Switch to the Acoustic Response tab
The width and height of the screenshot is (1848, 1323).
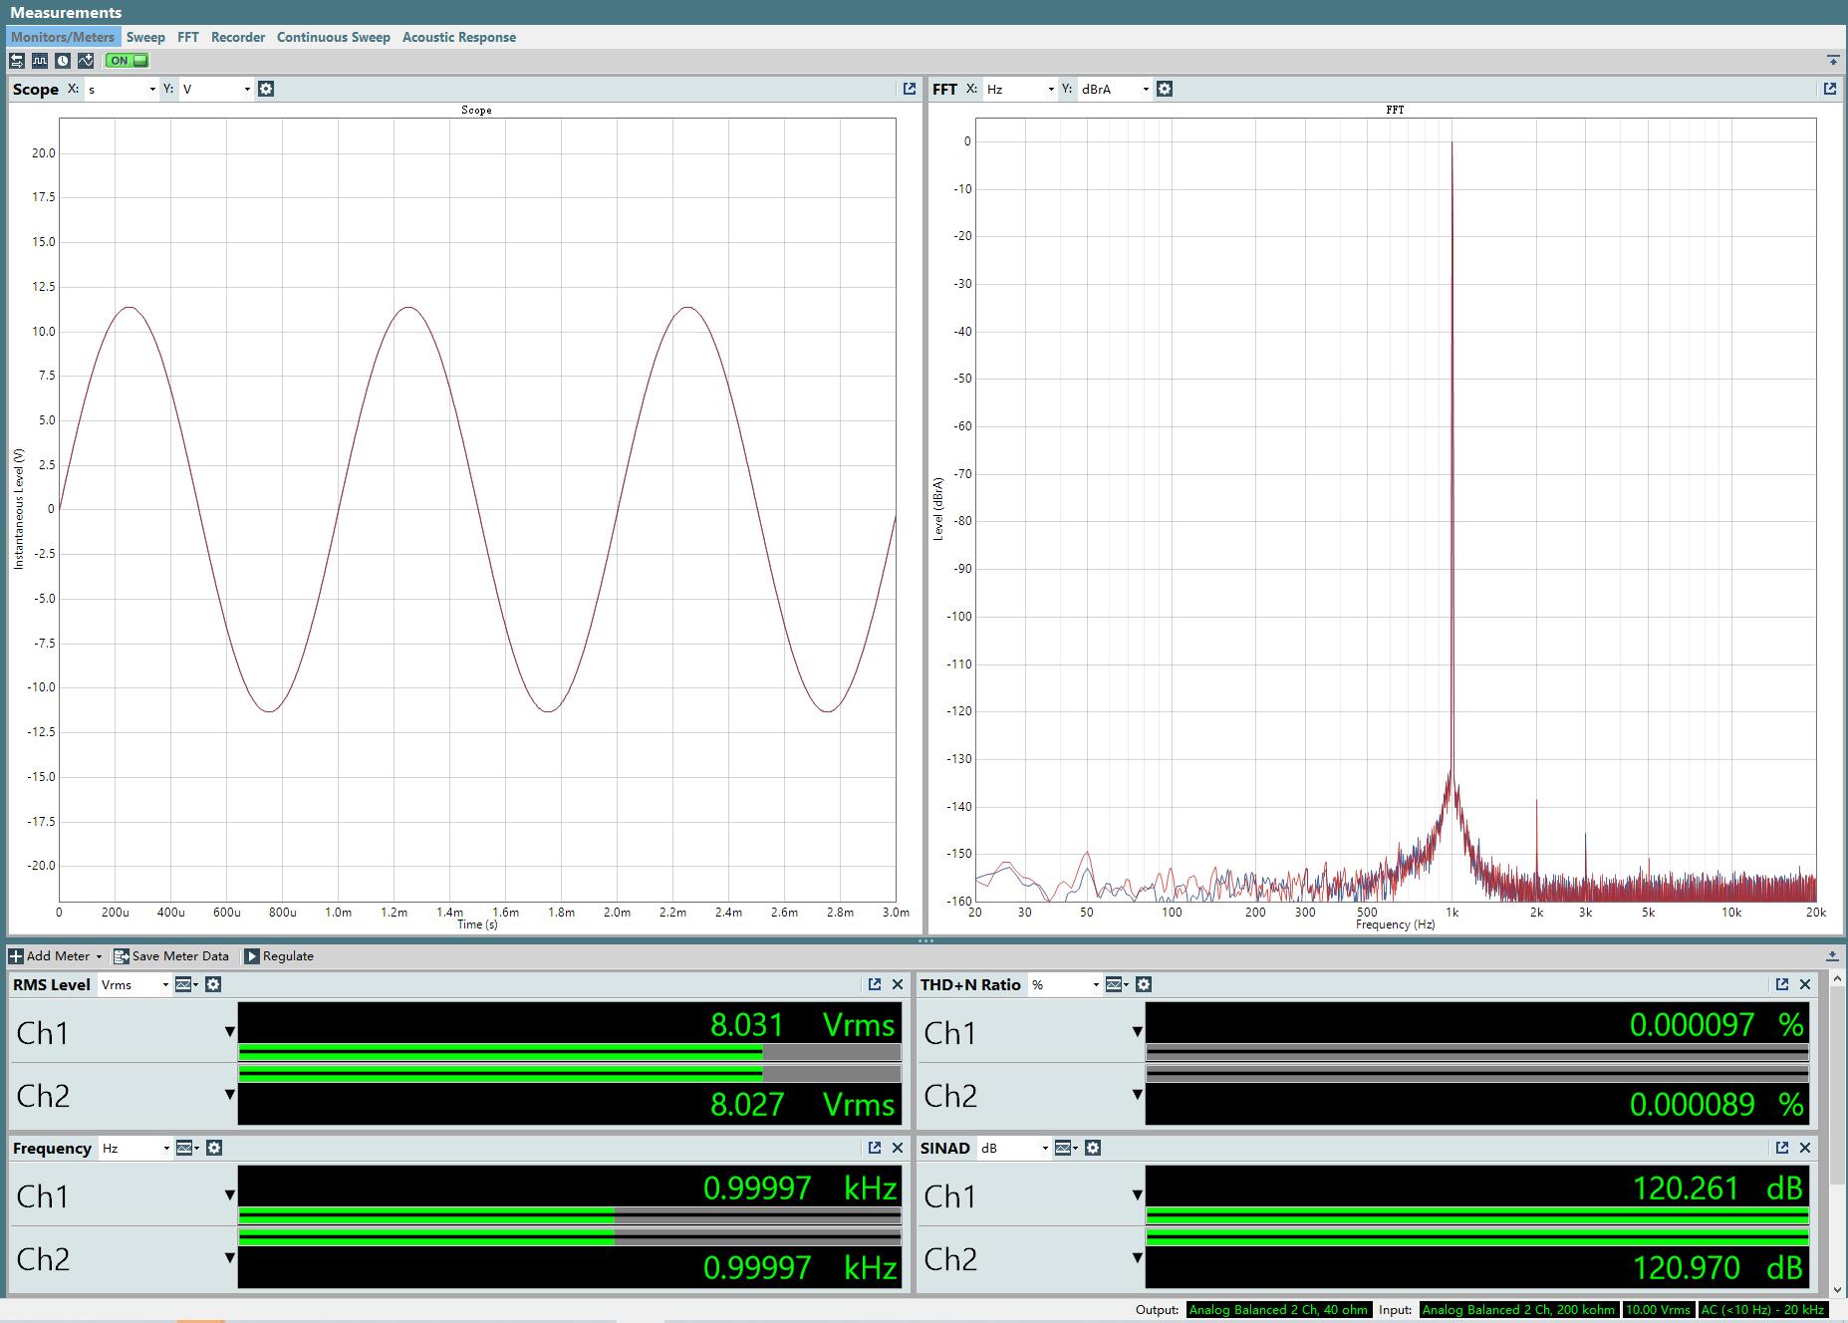[459, 37]
